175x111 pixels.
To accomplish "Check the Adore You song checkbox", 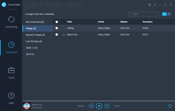I will 57,35.
